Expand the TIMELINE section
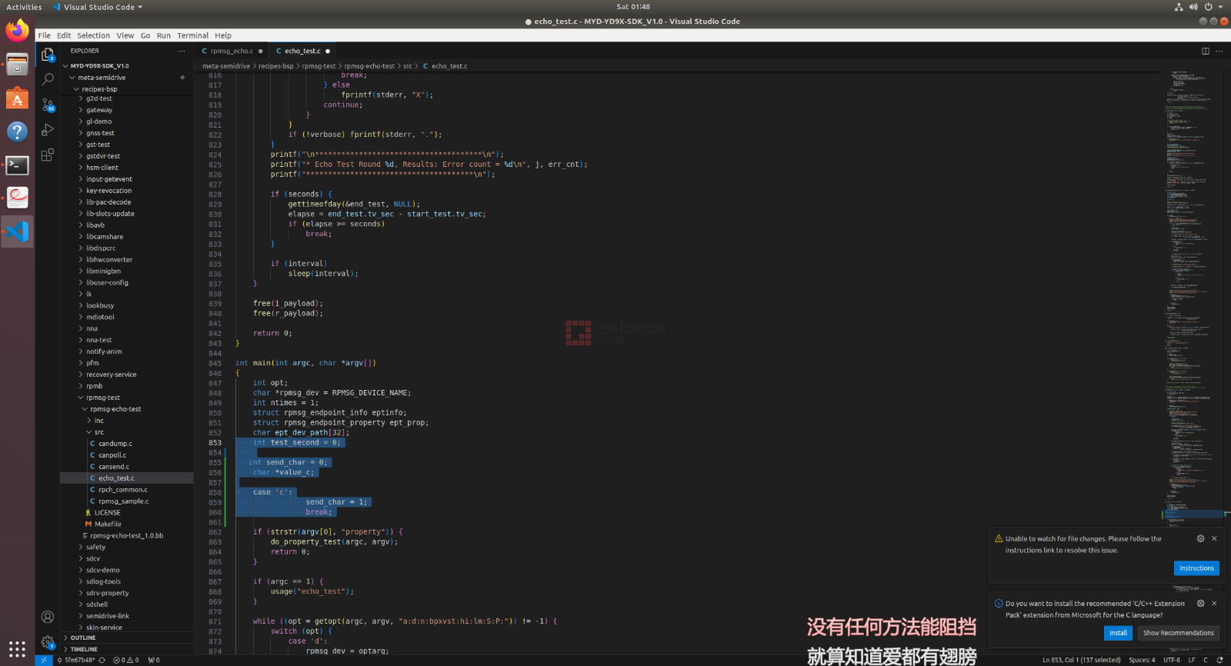This screenshot has width=1231, height=666. point(84,649)
